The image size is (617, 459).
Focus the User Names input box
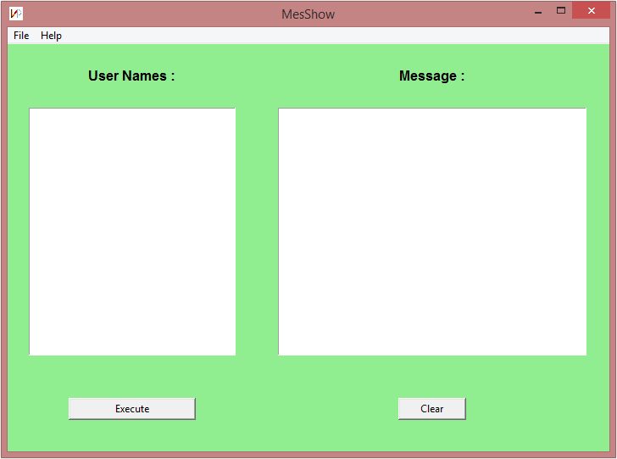132,231
